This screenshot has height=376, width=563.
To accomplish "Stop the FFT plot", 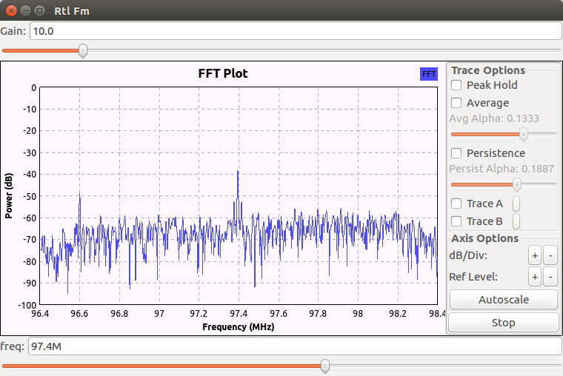I will [x=504, y=323].
